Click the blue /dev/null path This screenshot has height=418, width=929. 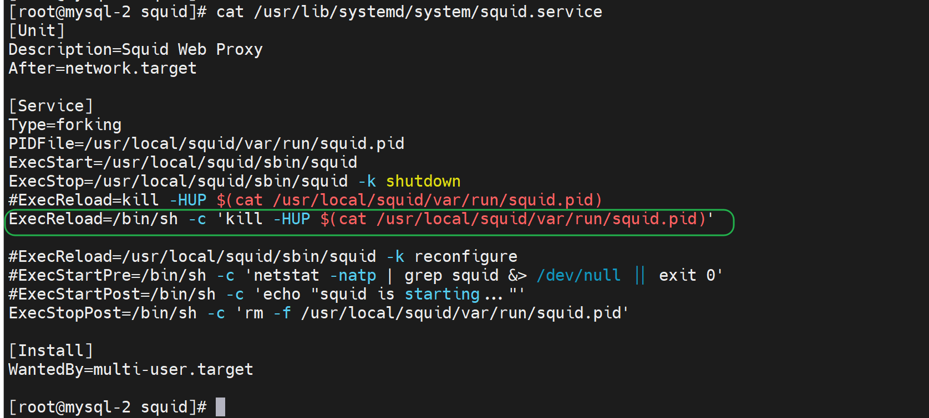pyautogui.click(x=578, y=275)
